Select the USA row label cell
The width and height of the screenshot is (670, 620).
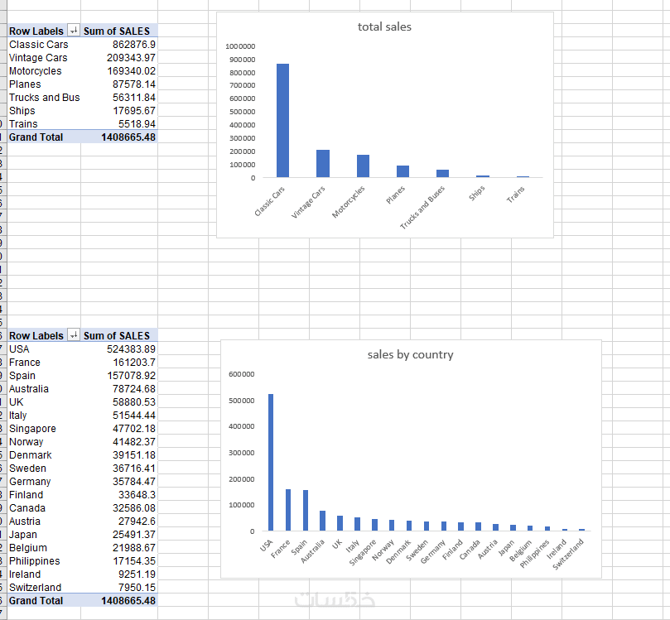44,348
